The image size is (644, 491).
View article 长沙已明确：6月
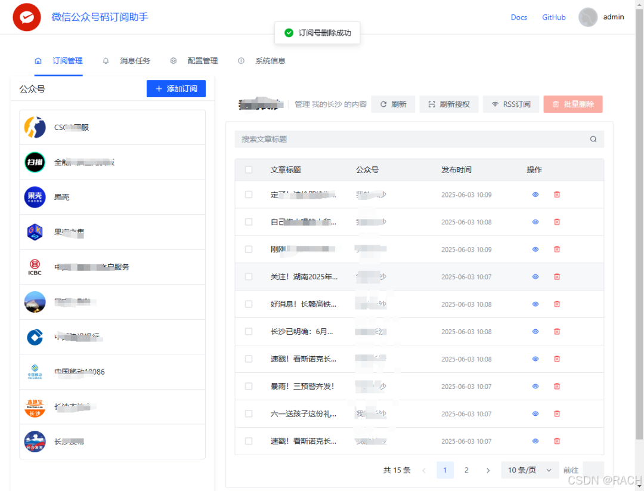point(535,332)
